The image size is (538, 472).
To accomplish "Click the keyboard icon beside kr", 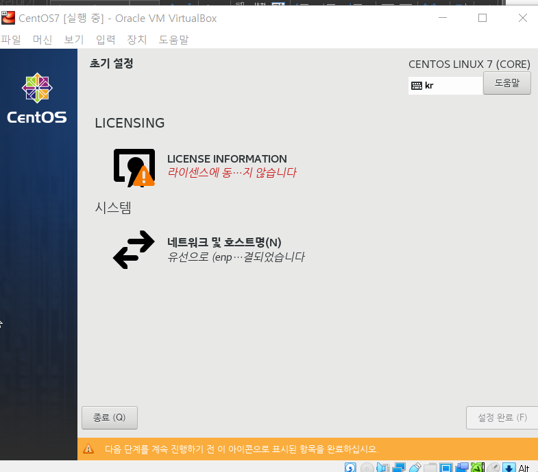I will pos(417,86).
